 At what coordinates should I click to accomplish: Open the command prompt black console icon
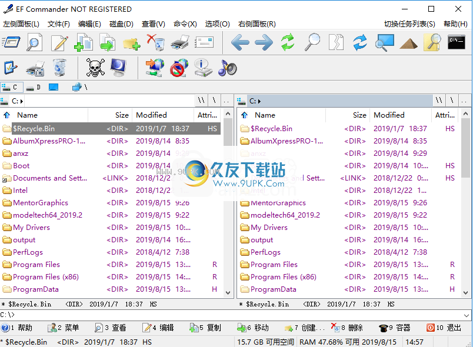[457, 42]
